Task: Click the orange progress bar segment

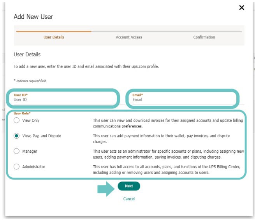Action: pos(54,31)
